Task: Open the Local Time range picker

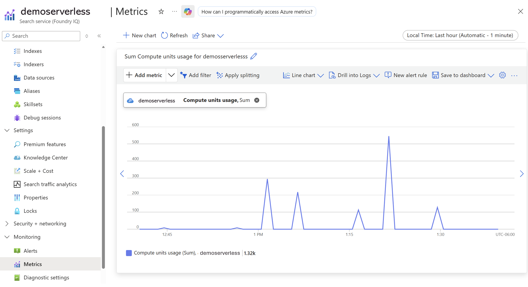Action: pos(460,35)
